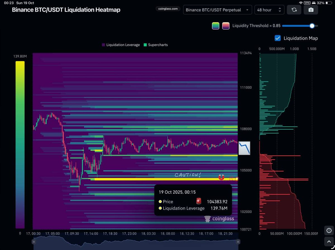Click the refresh chart icon

click(294, 10)
